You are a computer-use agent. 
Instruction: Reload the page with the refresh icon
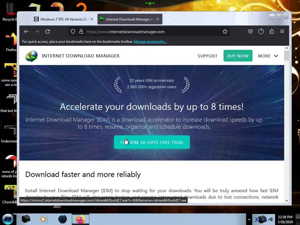coord(47,32)
